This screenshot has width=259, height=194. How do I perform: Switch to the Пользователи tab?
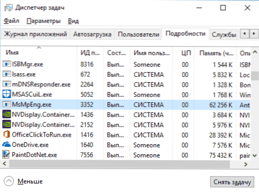coord(139,34)
